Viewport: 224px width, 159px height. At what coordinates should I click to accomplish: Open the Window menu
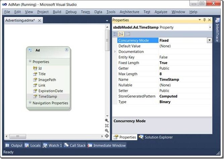tap(178, 12)
